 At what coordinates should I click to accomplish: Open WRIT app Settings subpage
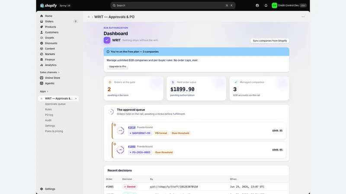pos(50,126)
